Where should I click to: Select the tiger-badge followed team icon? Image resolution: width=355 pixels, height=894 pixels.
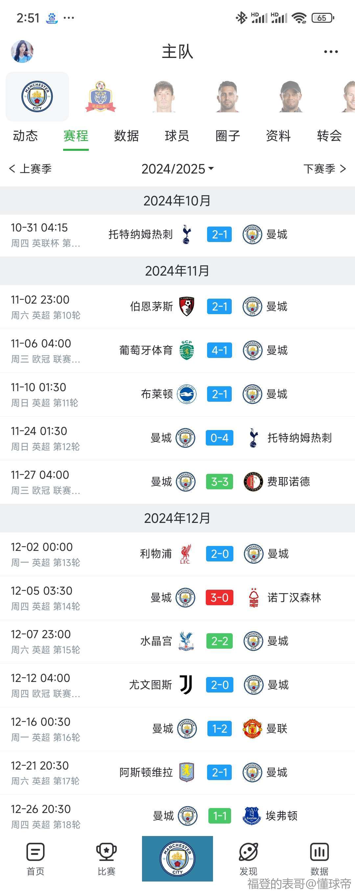101,96
